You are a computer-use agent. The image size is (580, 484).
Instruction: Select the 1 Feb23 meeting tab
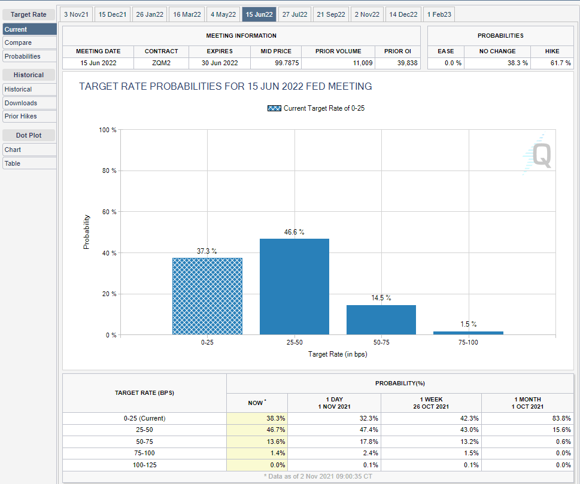[x=439, y=14]
